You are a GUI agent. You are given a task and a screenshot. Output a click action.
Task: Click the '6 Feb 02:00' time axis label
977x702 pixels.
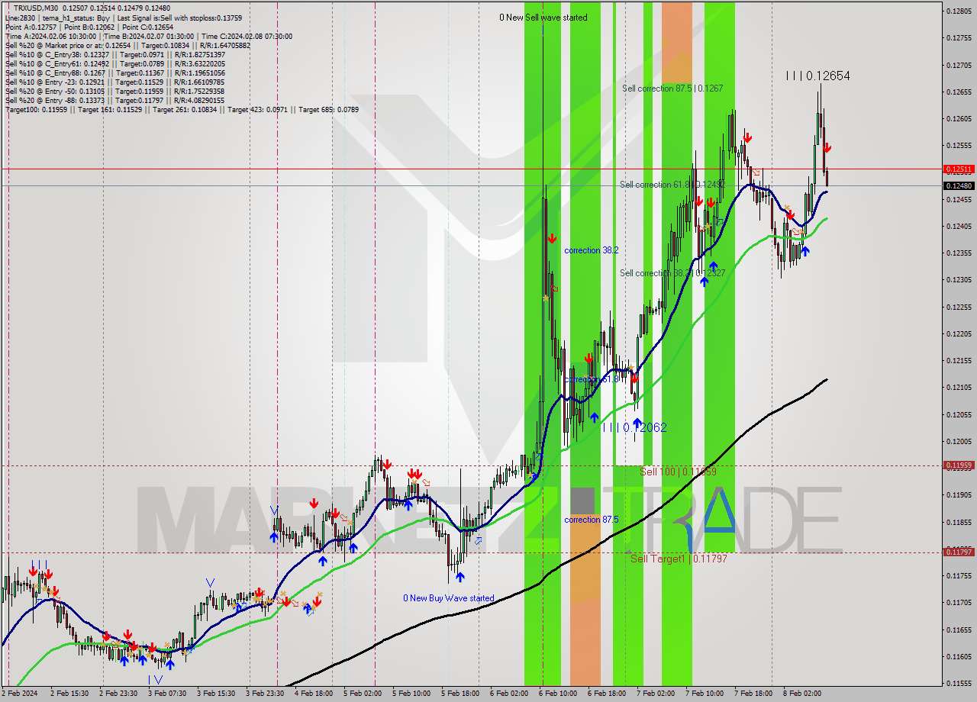pyautogui.click(x=509, y=694)
